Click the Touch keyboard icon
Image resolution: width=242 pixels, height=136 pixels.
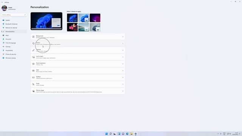click(x=33, y=64)
